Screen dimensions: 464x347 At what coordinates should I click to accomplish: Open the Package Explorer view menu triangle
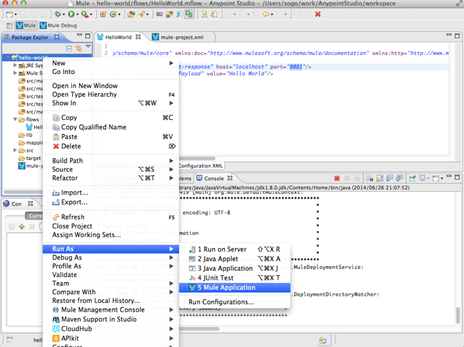click(x=88, y=46)
